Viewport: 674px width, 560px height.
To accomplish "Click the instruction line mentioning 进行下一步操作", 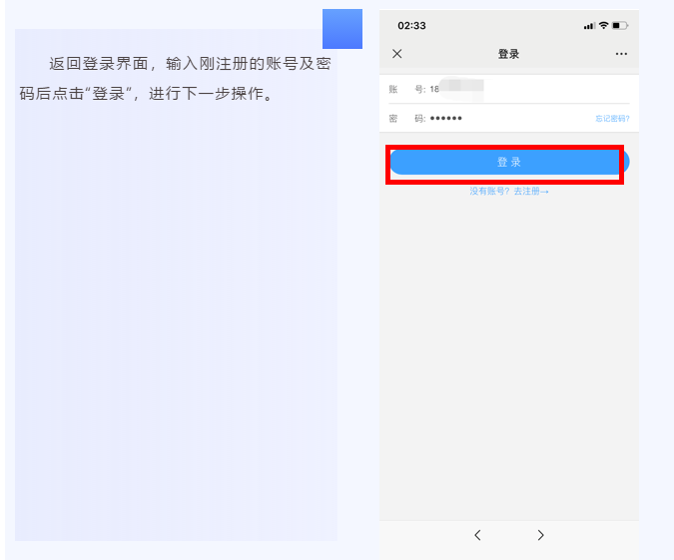I will click(146, 93).
